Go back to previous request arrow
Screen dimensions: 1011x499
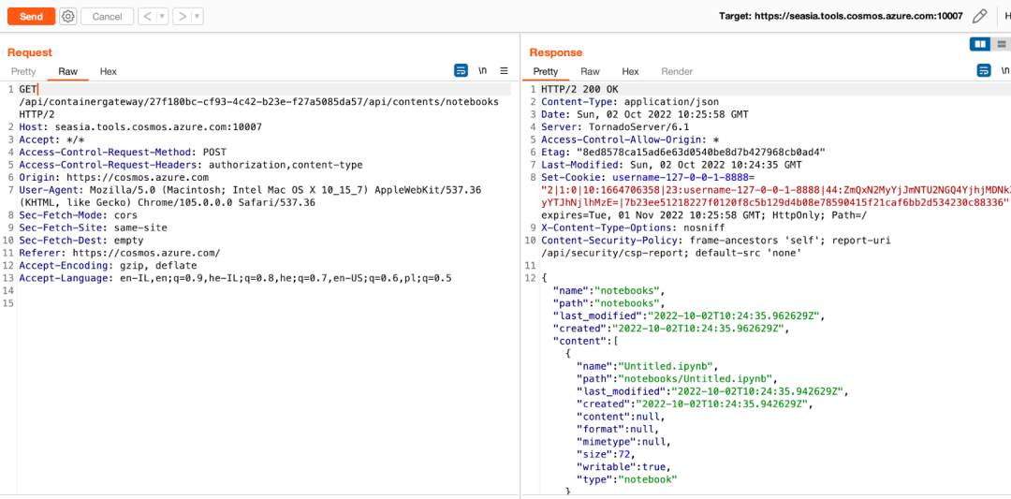pos(147,17)
